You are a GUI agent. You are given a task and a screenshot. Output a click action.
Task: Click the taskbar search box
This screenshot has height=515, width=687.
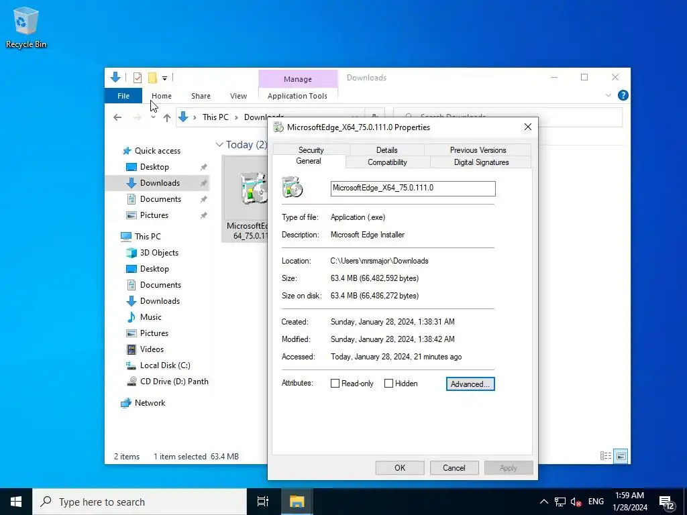(x=140, y=502)
